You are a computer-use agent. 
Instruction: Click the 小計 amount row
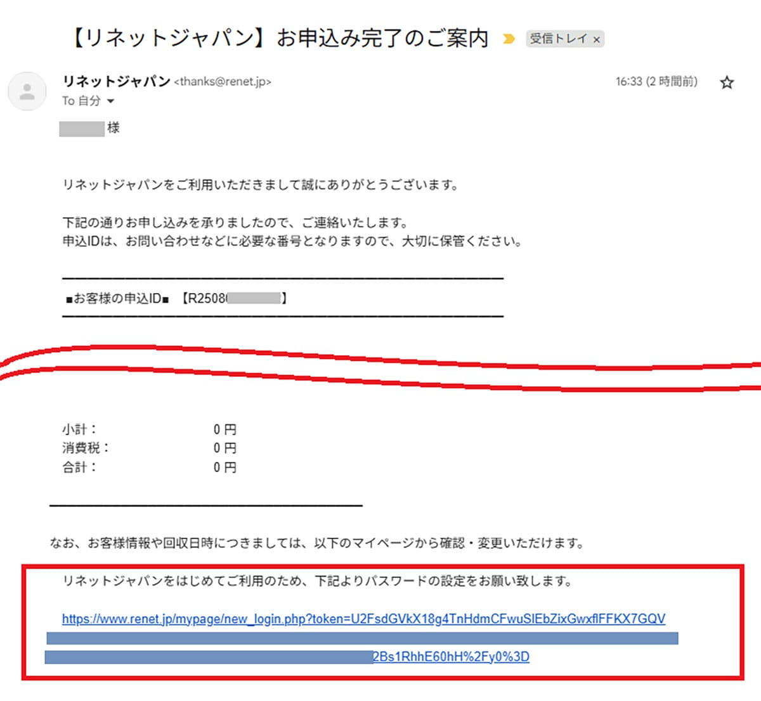[x=149, y=429]
